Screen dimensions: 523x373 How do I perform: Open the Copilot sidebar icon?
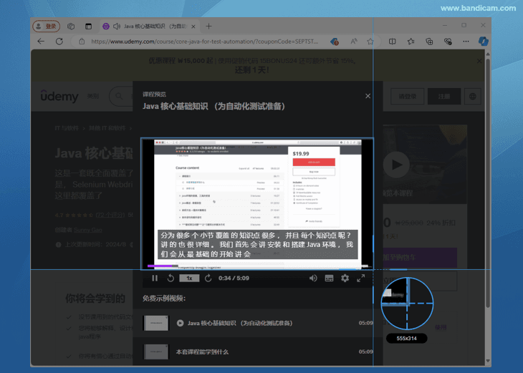tap(484, 42)
